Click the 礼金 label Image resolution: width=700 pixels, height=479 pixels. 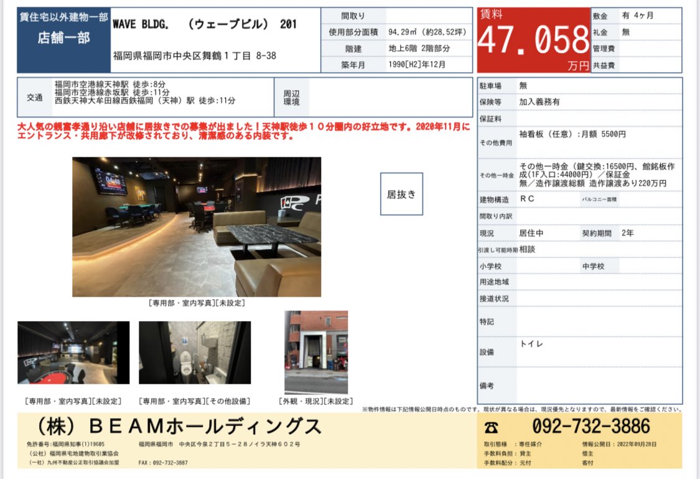600,32
